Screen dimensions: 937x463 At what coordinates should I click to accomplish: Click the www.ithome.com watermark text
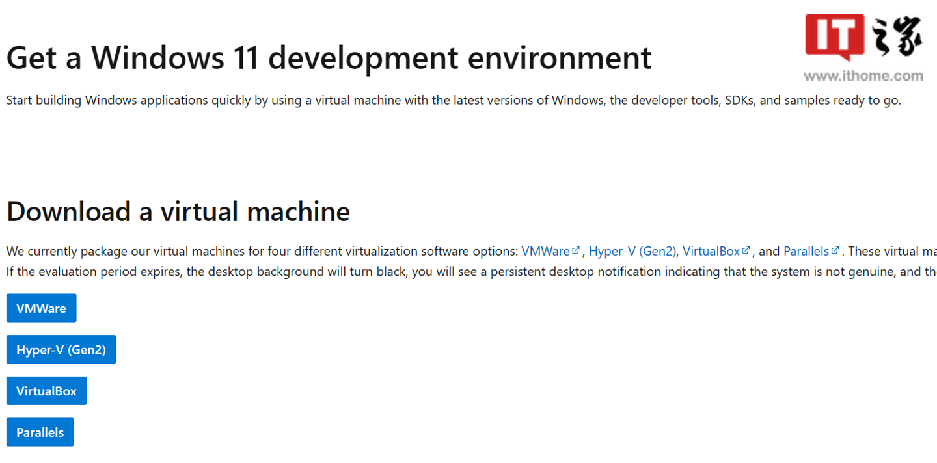(x=863, y=76)
